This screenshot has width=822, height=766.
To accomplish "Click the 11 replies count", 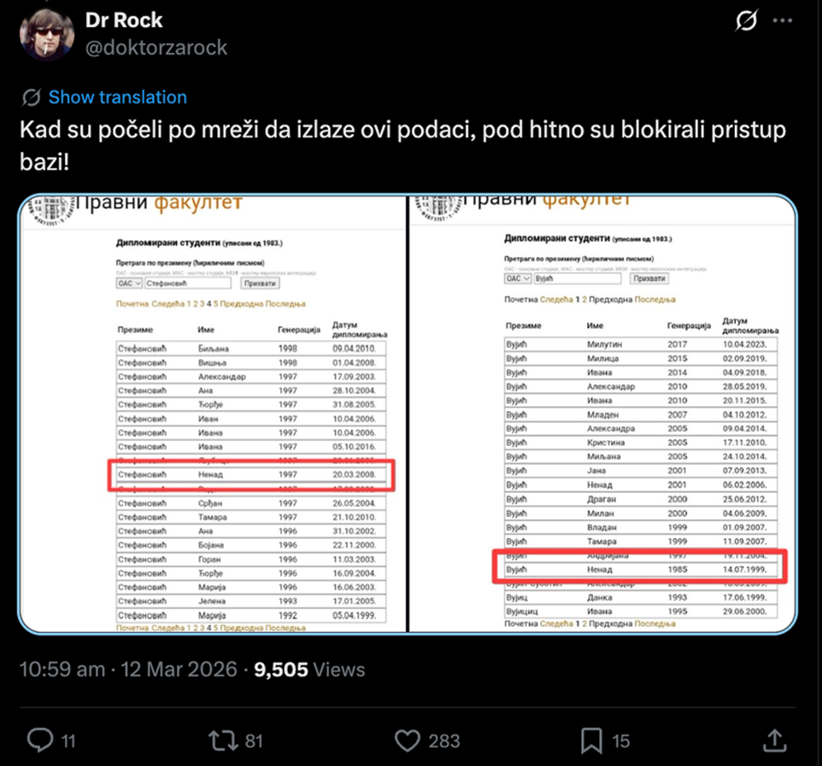I will [x=68, y=741].
